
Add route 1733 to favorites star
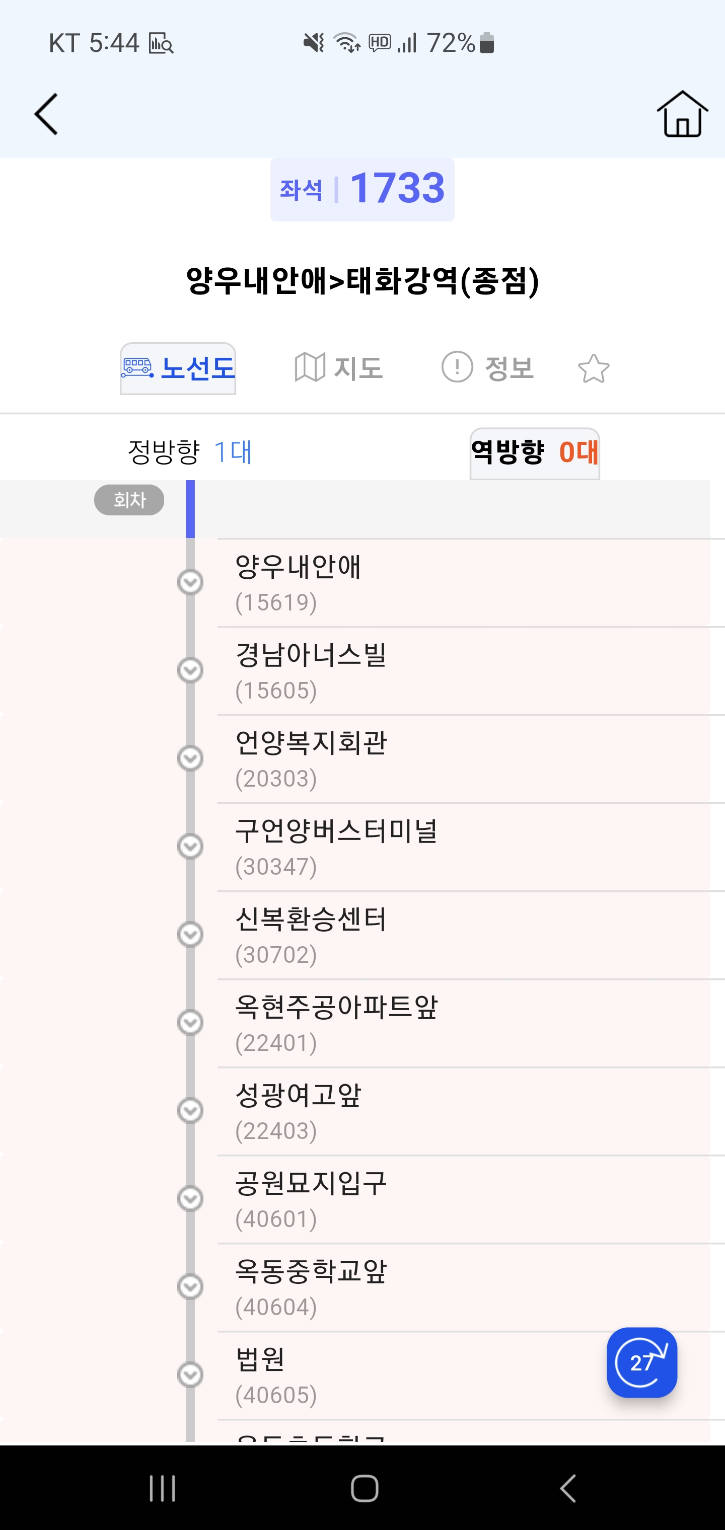coord(593,368)
